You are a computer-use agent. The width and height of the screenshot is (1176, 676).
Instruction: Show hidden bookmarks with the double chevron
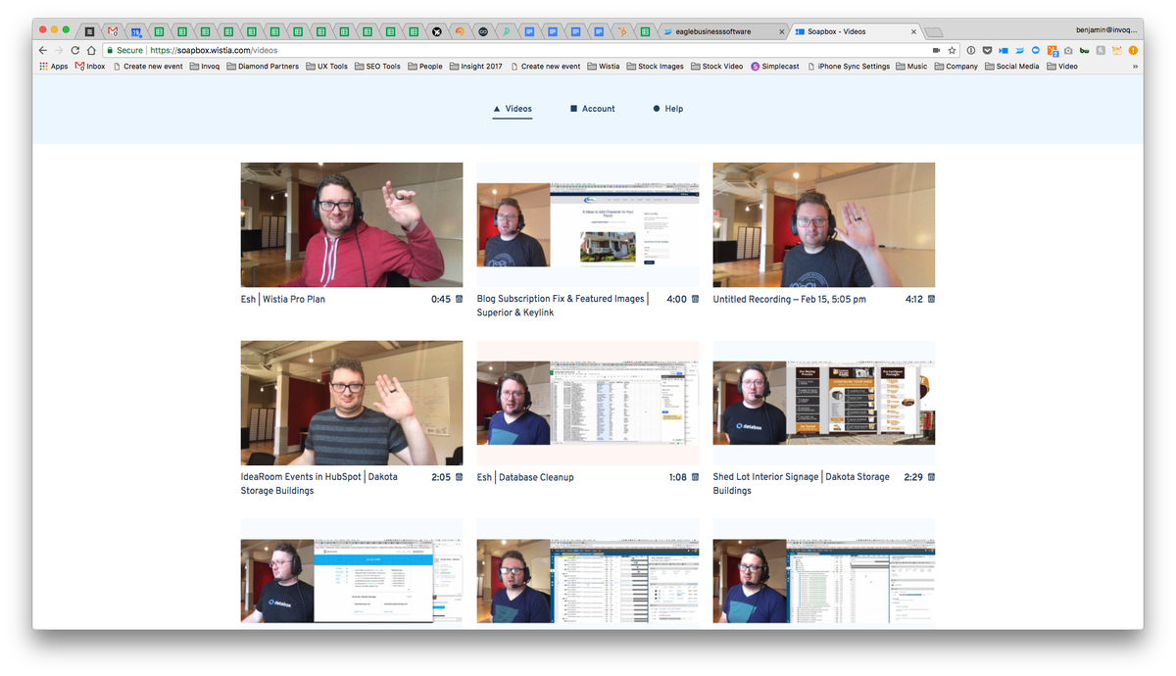1135,67
